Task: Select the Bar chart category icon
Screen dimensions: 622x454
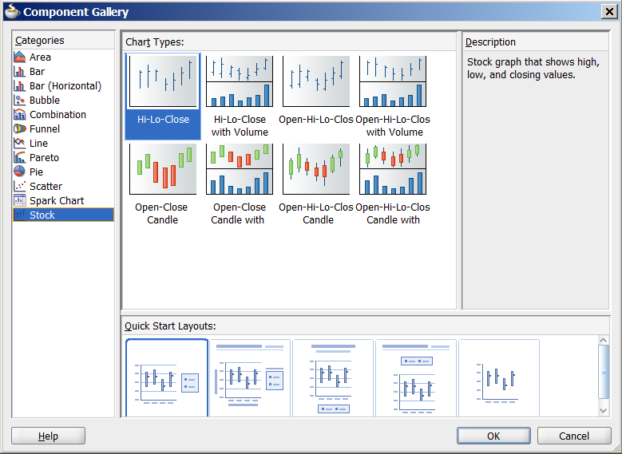Action: coord(19,71)
